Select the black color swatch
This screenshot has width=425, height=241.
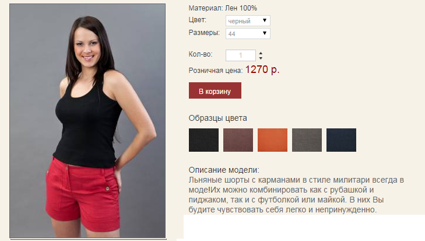click(x=203, y=140)
